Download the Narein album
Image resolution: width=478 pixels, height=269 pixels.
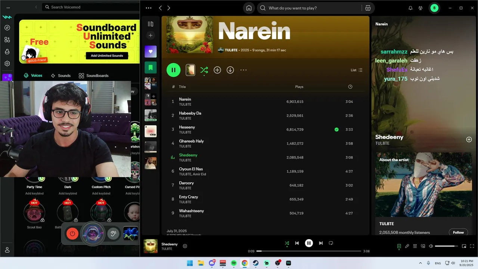230,70
